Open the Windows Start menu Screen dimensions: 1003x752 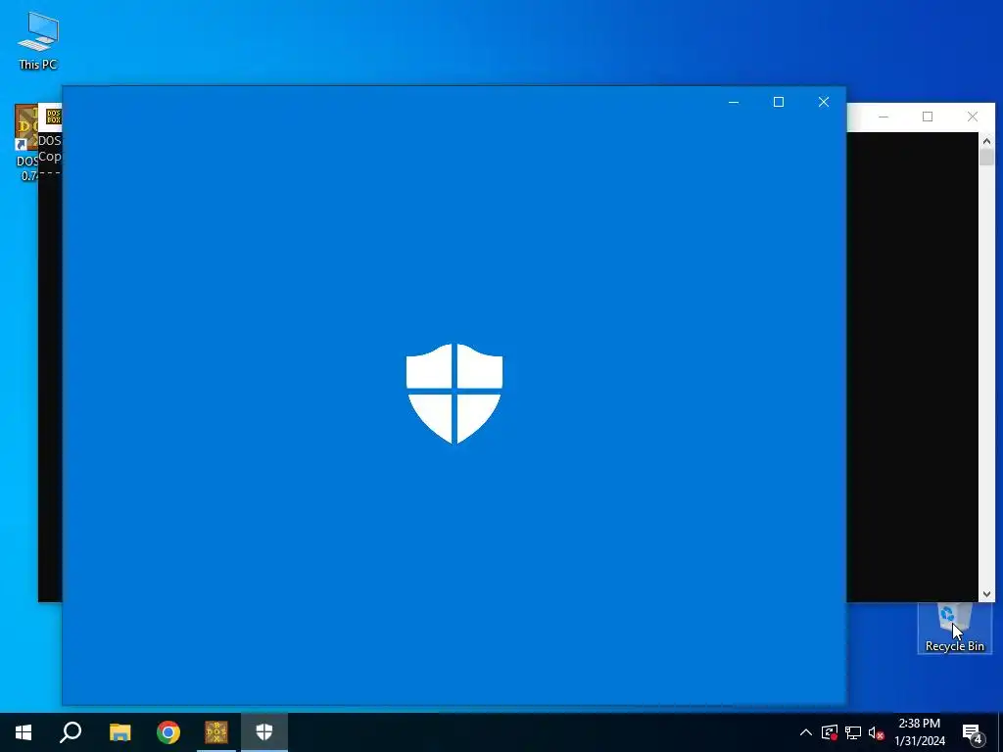[x=24, y=732]
